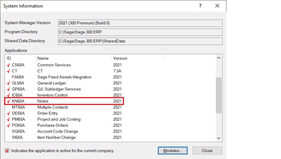Viewport: 281px width, 159px height.
Task: Click the ID column header
Action: (20, 59)
